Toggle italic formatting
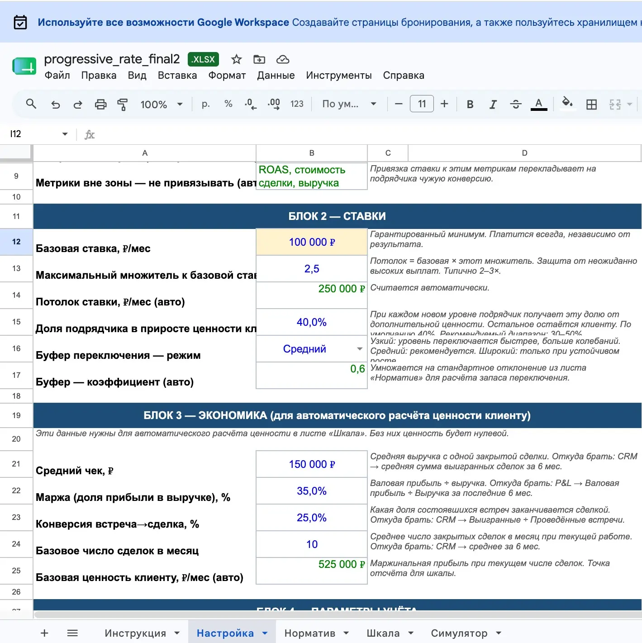The height and width of the screenshot is (643, 642). [493, 105]
